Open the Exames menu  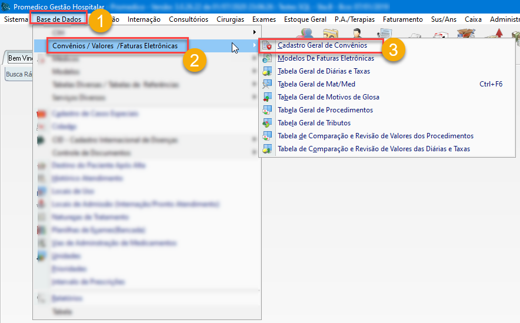point(264,19)
